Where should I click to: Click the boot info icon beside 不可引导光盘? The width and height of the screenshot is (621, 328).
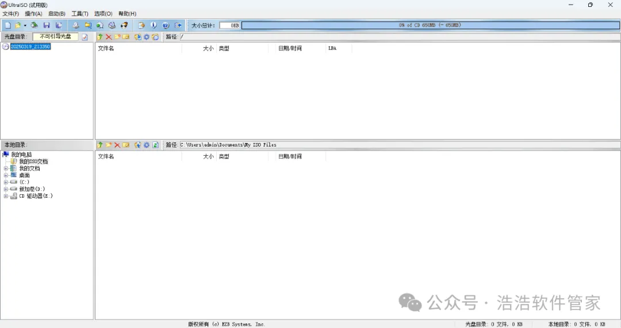[85, 37]
